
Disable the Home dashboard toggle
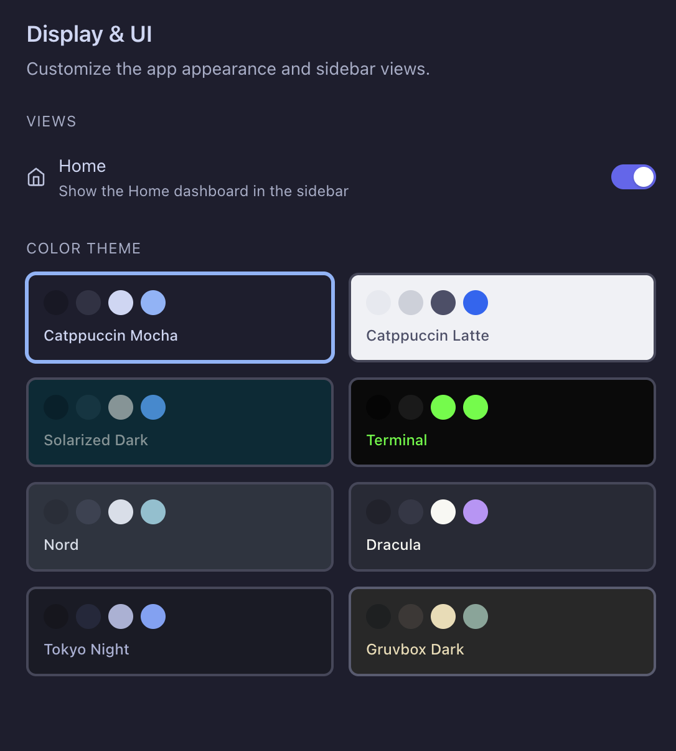tap(634, 177)
